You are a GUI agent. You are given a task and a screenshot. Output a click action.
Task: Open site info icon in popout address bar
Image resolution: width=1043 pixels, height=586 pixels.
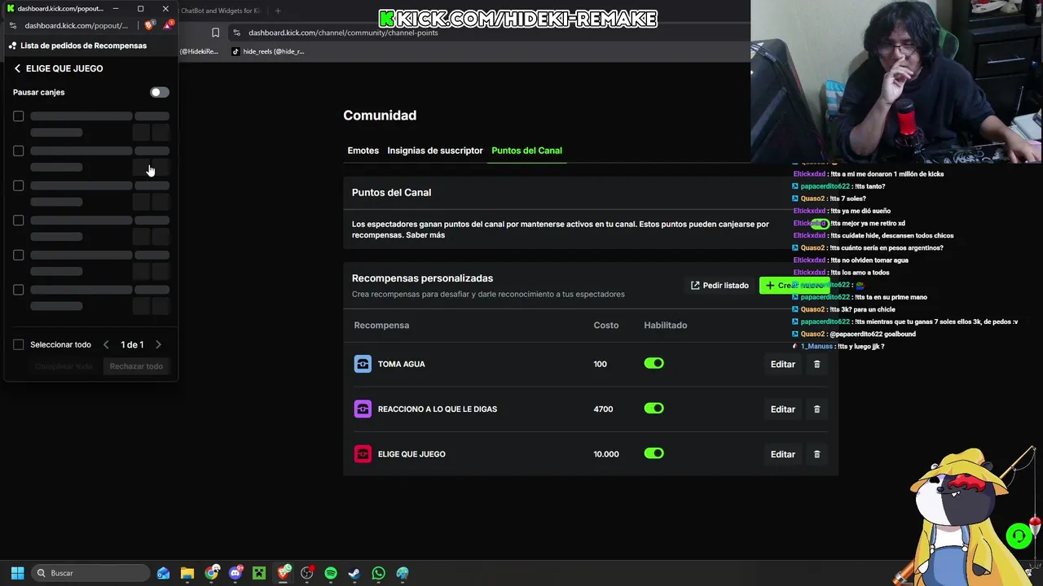coord(12,25)
